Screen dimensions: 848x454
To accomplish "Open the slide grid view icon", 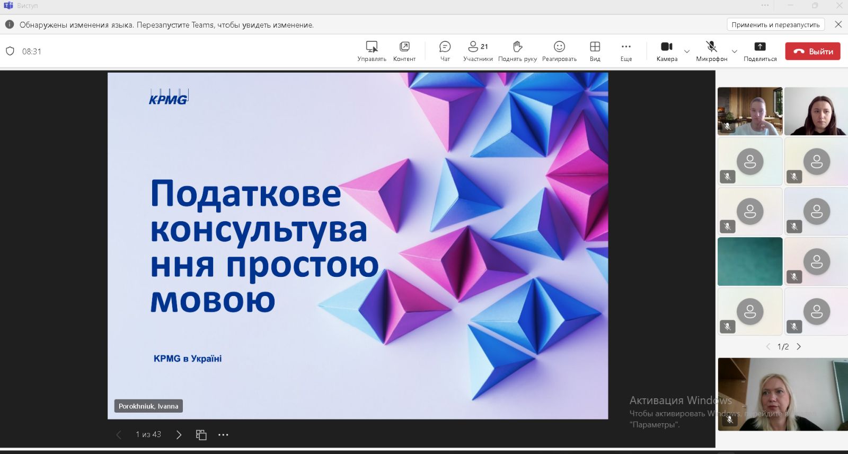I will coord(201,435).
